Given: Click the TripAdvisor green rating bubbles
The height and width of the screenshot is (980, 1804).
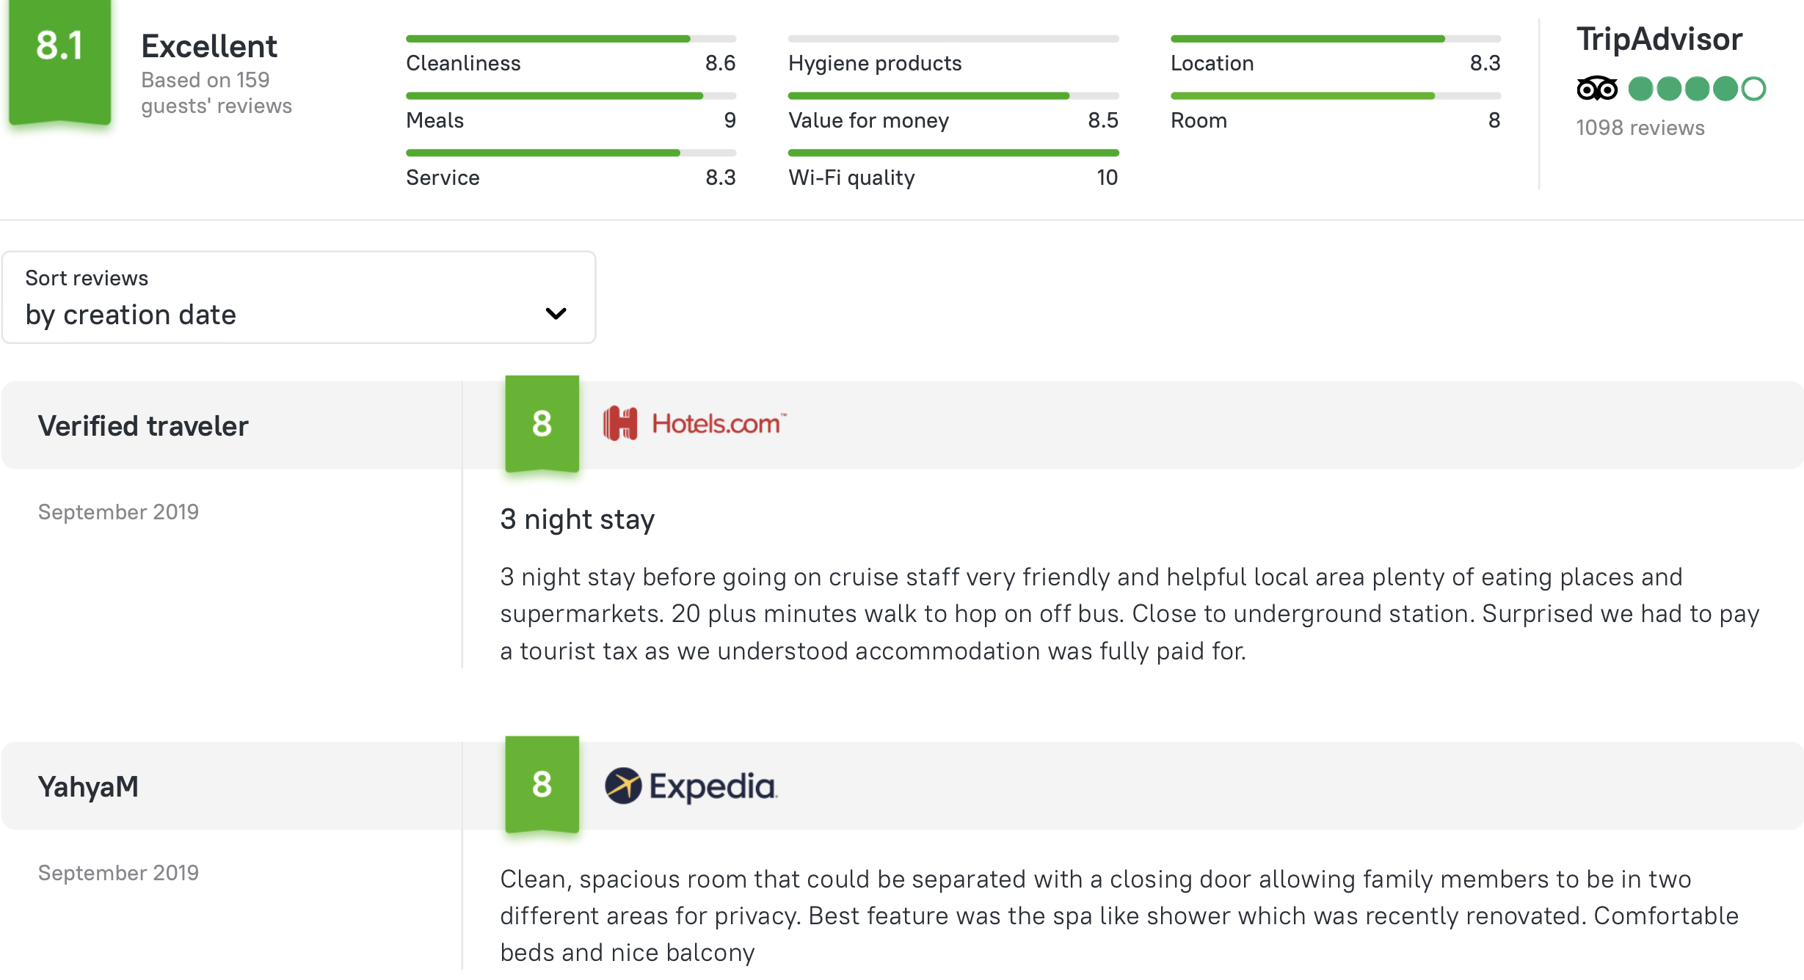Looking at the screenshot, I should click(x=1697, y=89).
